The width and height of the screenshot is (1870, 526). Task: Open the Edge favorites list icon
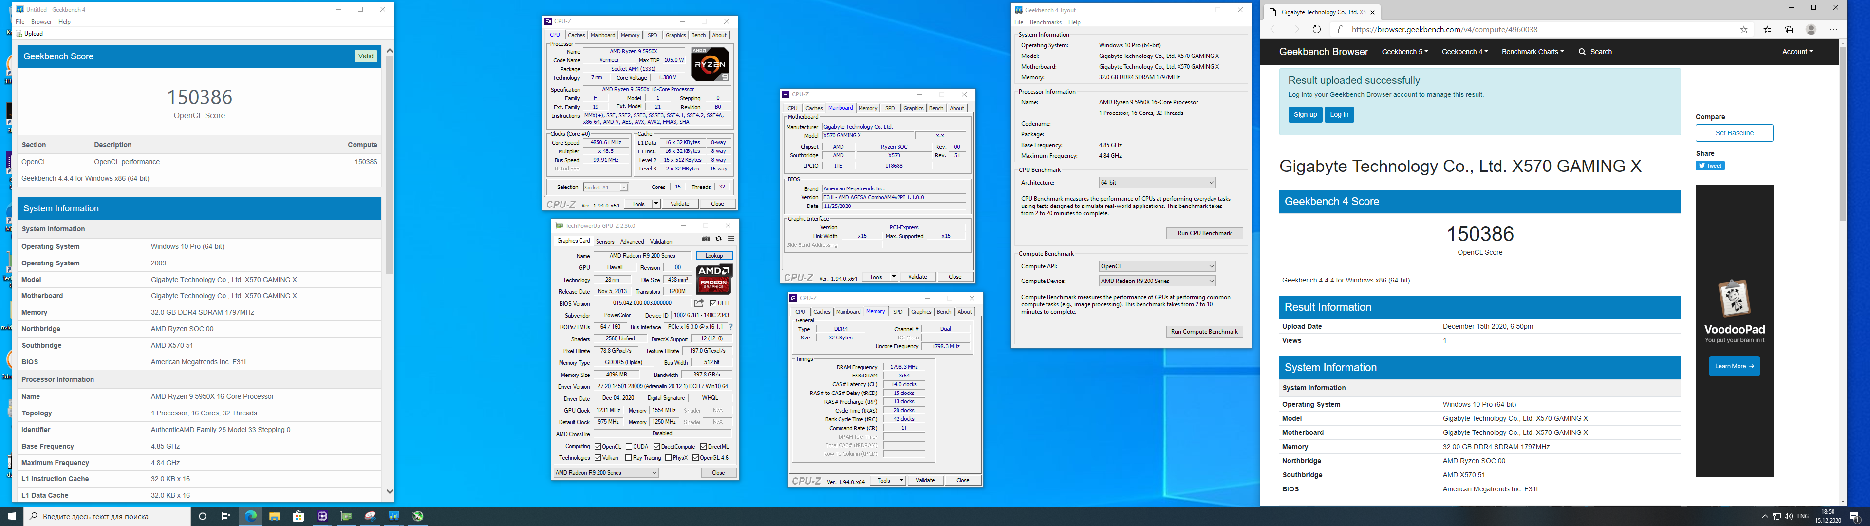point(1767,30)
